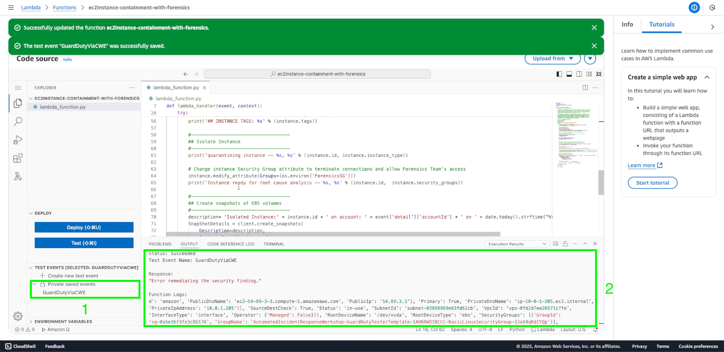Click the editor command search field

point(317,74)
